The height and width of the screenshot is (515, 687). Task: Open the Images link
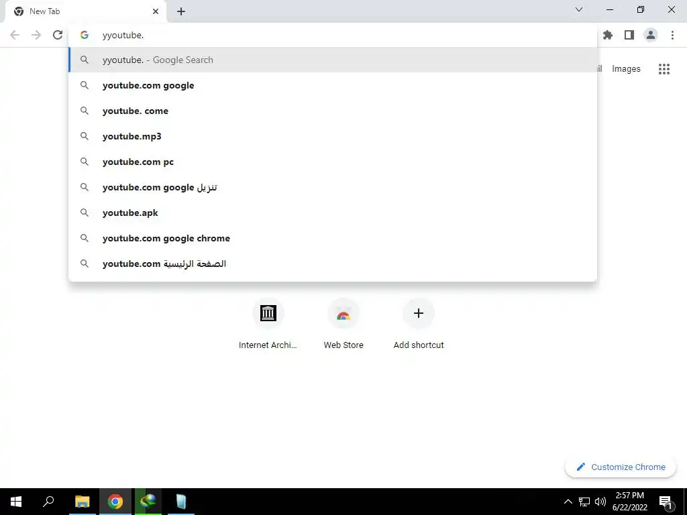coord(626,69)
